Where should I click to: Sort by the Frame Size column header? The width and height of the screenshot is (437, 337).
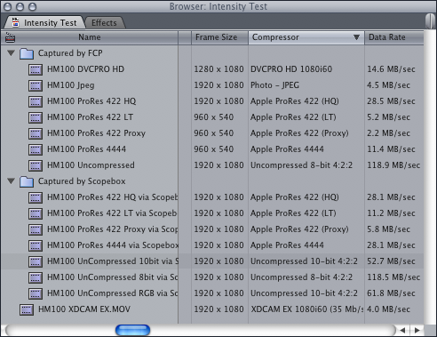pyautogui.click(x=219, y=37)
